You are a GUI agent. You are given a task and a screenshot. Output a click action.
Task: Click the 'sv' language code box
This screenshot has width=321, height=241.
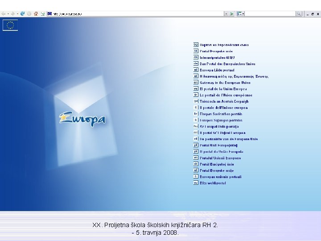(x=196, y=183)
